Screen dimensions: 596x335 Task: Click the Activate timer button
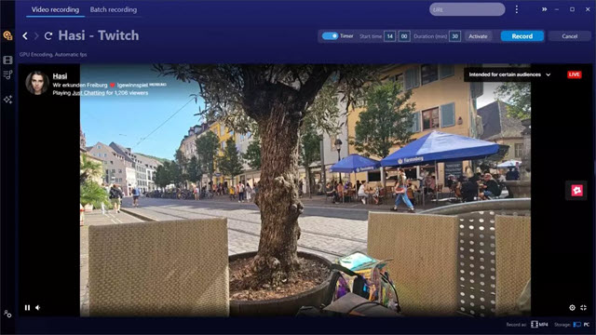[478, 36]
